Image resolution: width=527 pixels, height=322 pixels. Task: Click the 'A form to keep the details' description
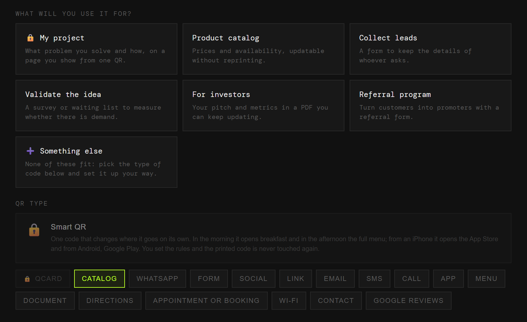[415, 56]
